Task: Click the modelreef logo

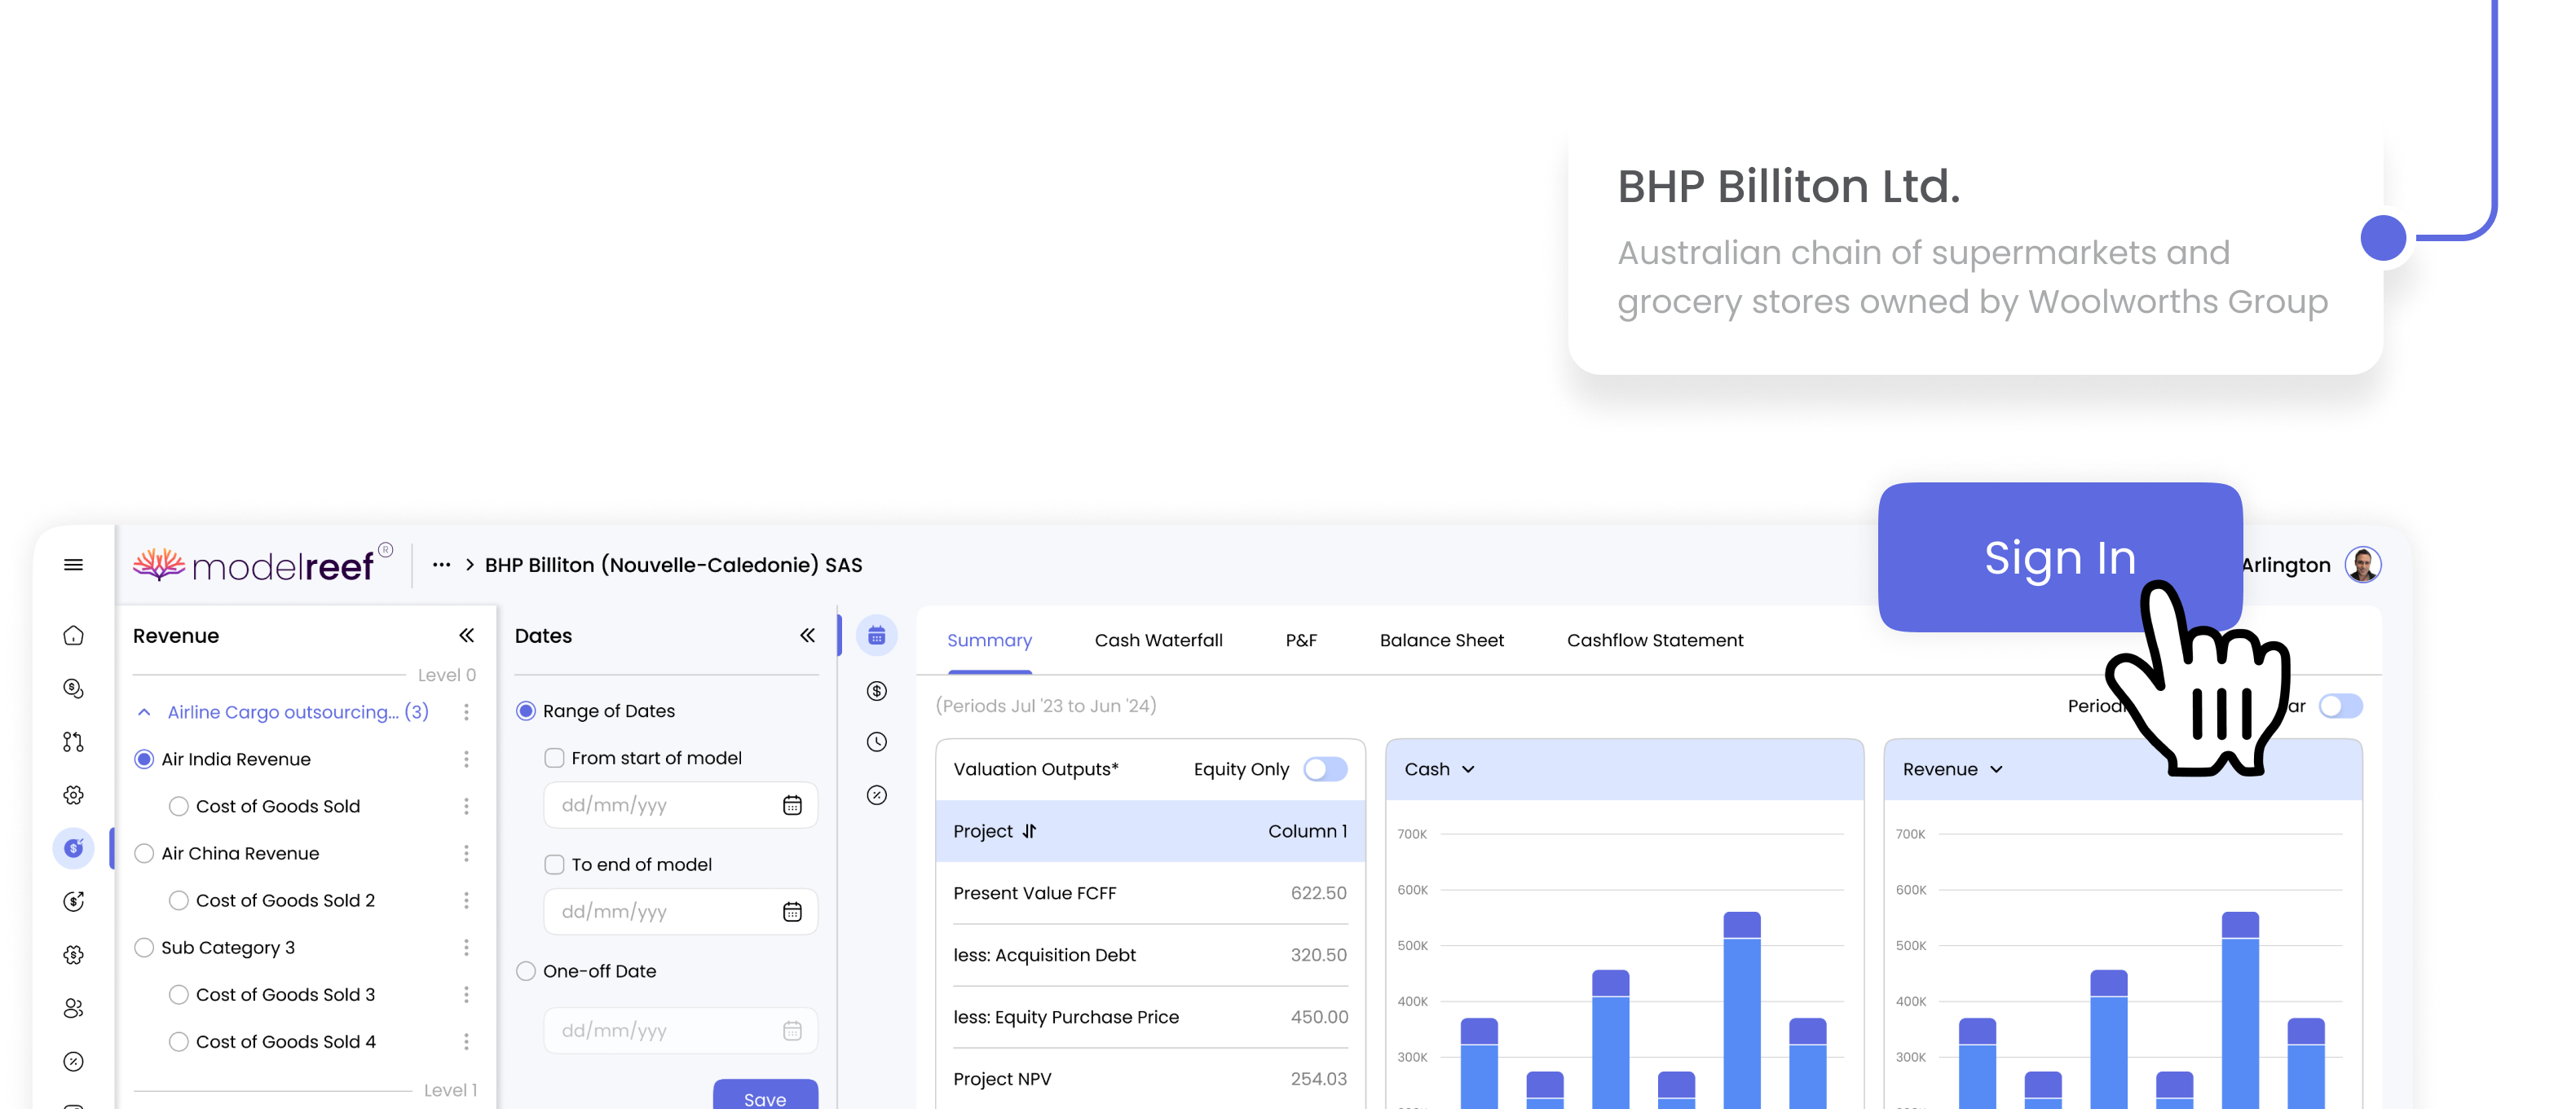Action: click(262, 565)
